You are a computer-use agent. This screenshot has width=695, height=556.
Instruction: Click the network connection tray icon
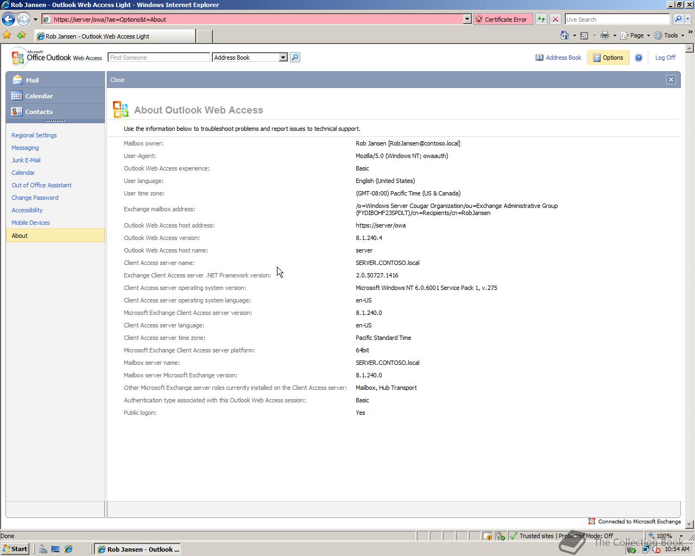pyautogui.click(x=646, y=549)
